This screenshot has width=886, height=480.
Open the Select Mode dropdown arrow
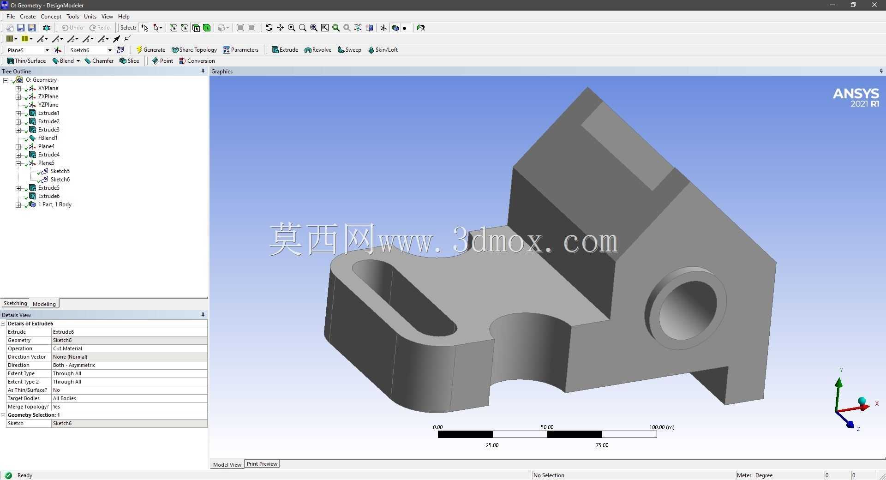(161, 28)
